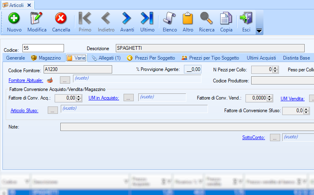Switch to the Magazzino tab

tap(46, 58)
